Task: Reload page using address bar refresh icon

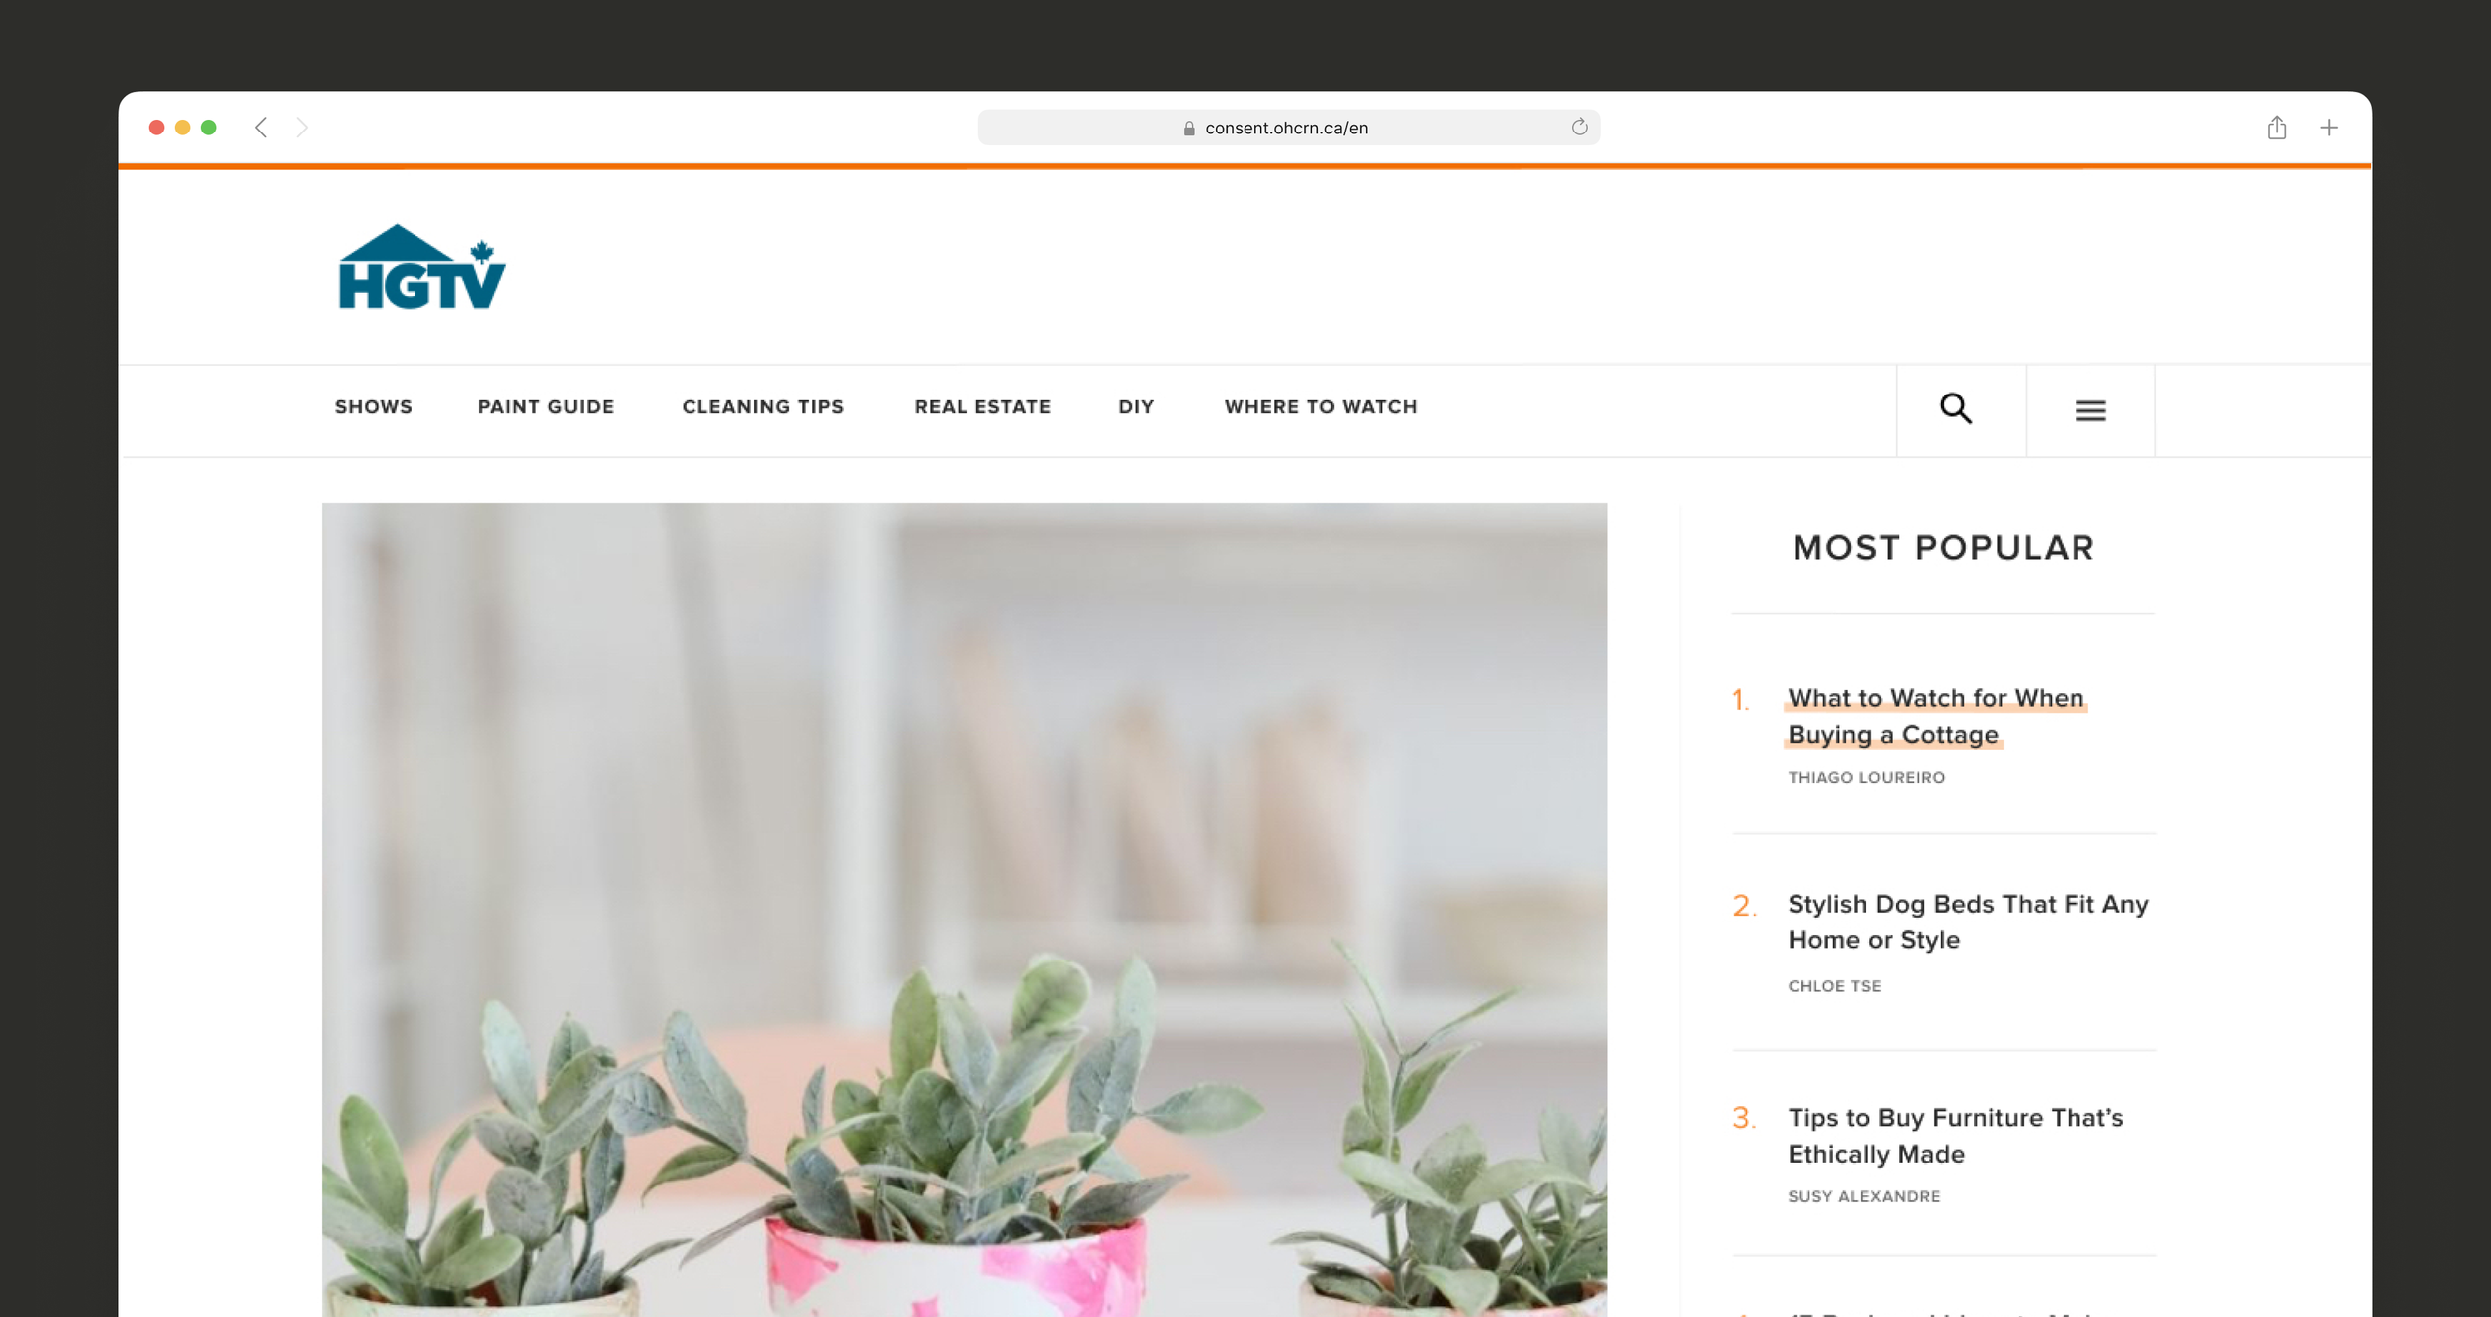Action: [1579, 127]
